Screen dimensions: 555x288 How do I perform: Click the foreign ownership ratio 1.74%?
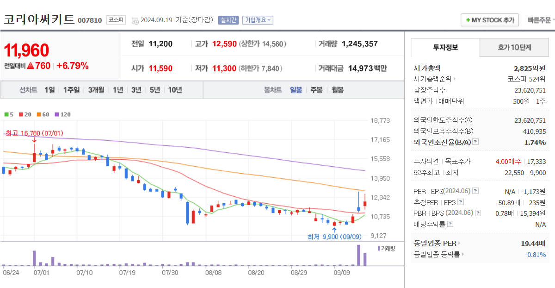click(x=535, y=142)
